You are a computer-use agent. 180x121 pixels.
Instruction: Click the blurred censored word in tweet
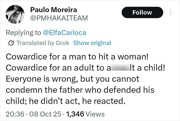pyautogui.click(x=120, y=68)
